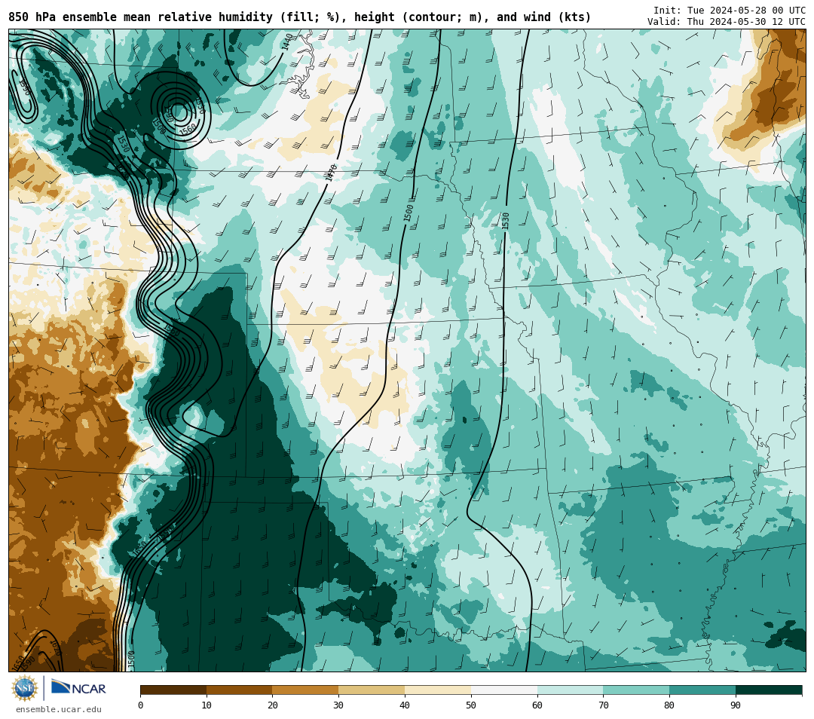The height and width of the screenshot is (719, 814).
Task: Click the 90–100% dark green colorbar segment
Action: click(x=769, y=690)
